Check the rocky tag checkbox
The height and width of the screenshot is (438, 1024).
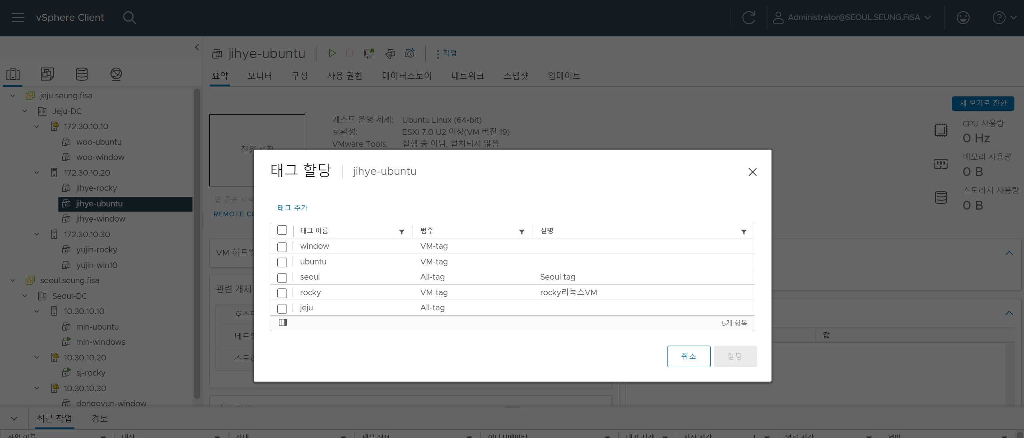click(x=282, y=293)
